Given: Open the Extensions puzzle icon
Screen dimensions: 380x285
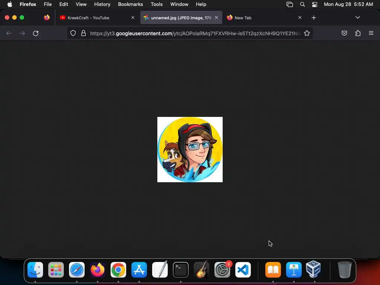Looking at the screenshot, I should [x=358, y=33].
